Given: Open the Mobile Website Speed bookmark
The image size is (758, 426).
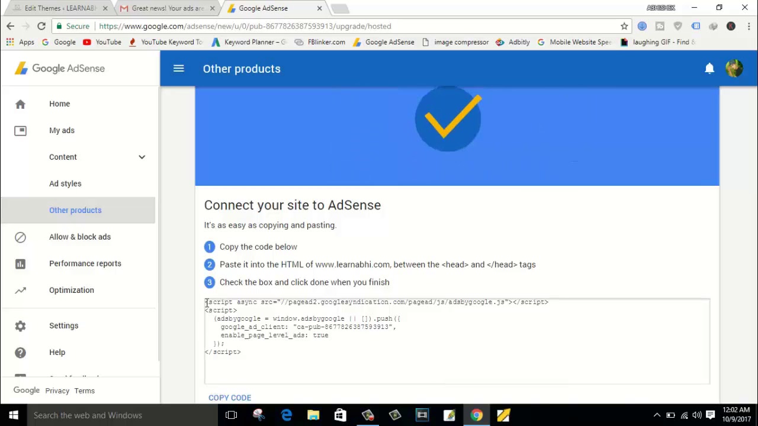Looking at the screenshot, I should pos(574,42).
